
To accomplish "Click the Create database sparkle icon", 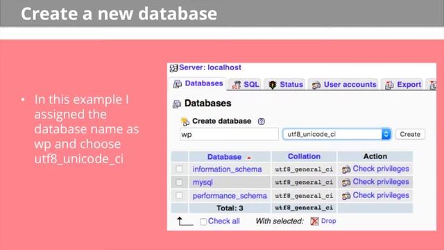I will pyautogui.click(x=185, y=122).
